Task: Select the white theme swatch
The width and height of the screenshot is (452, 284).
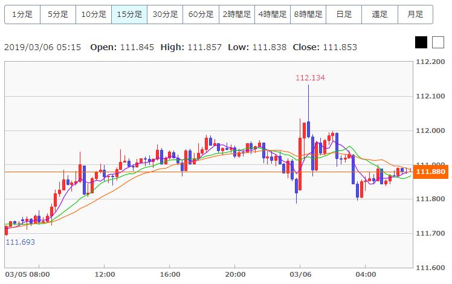Action: click(x=437, y=42)
